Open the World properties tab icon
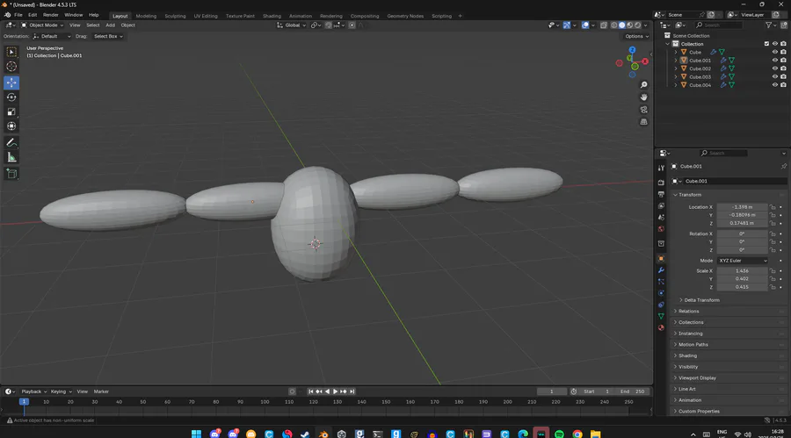The height and width of the screenshot is (438, 791). pos(661,229)
